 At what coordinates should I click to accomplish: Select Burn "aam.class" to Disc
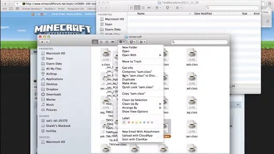click(x=140, y=75)
